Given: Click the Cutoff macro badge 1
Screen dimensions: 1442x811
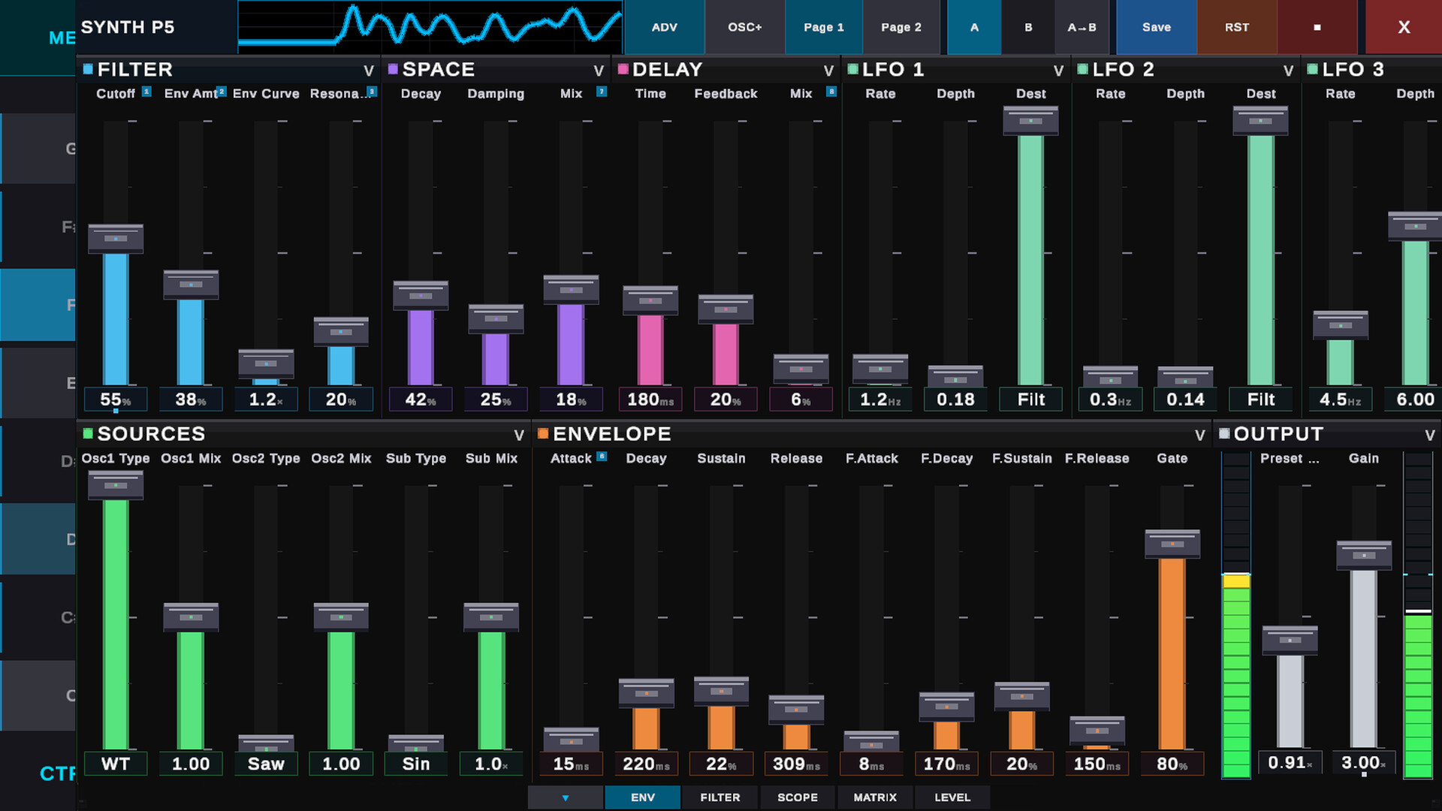Looking at the screenshot, I should click(x=146, y=92).
